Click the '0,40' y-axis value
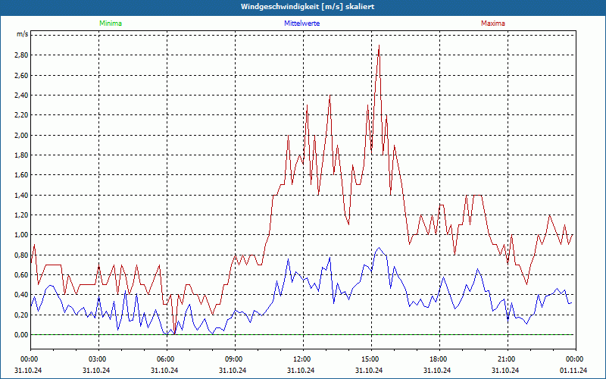Screen dimensions: 606x379 (x=21, y=295)
